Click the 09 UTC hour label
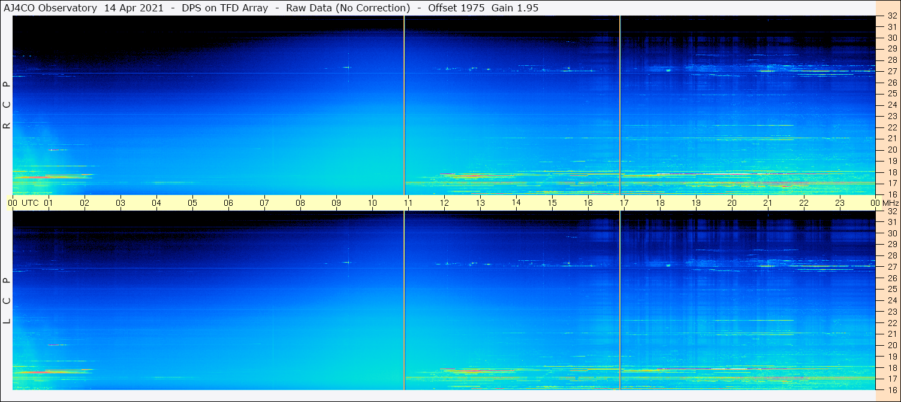 click(x=336, y=203)
